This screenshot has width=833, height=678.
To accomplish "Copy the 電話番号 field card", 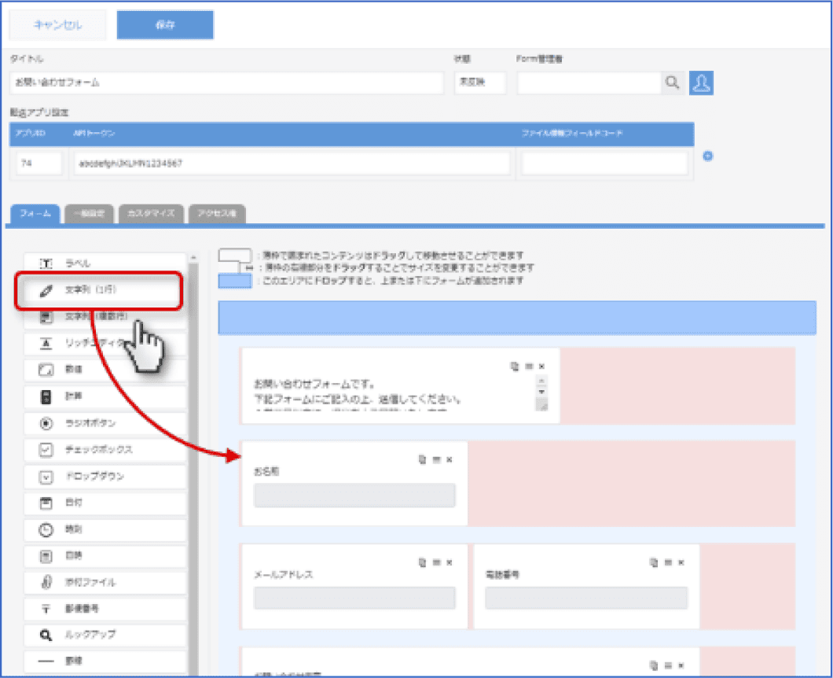I will pyautogui.click(x=654, y=562).
